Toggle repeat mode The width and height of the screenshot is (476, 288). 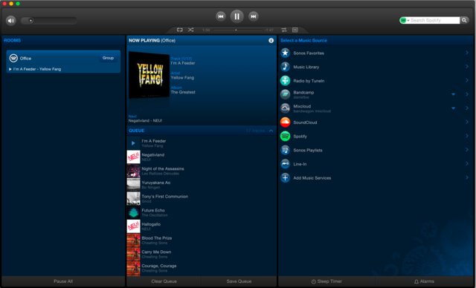180,30
